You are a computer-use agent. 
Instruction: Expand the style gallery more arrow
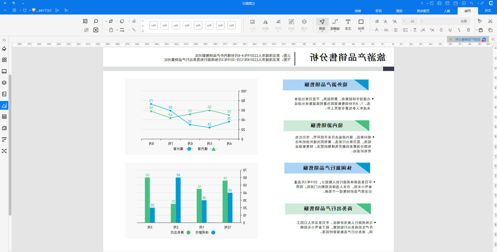click(x=143, y=31)
